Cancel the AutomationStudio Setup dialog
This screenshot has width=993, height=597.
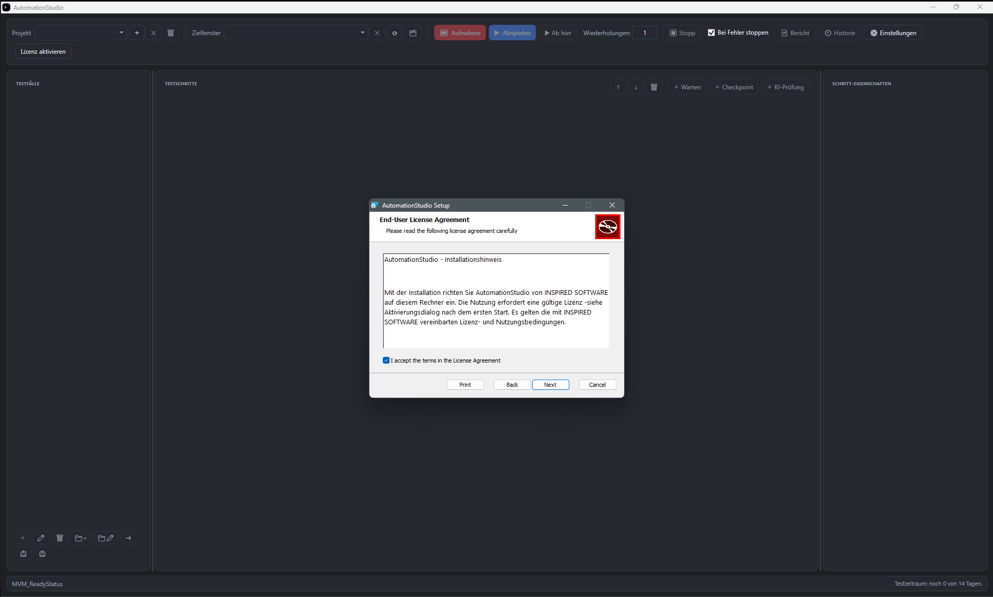[x=597, y=385]
